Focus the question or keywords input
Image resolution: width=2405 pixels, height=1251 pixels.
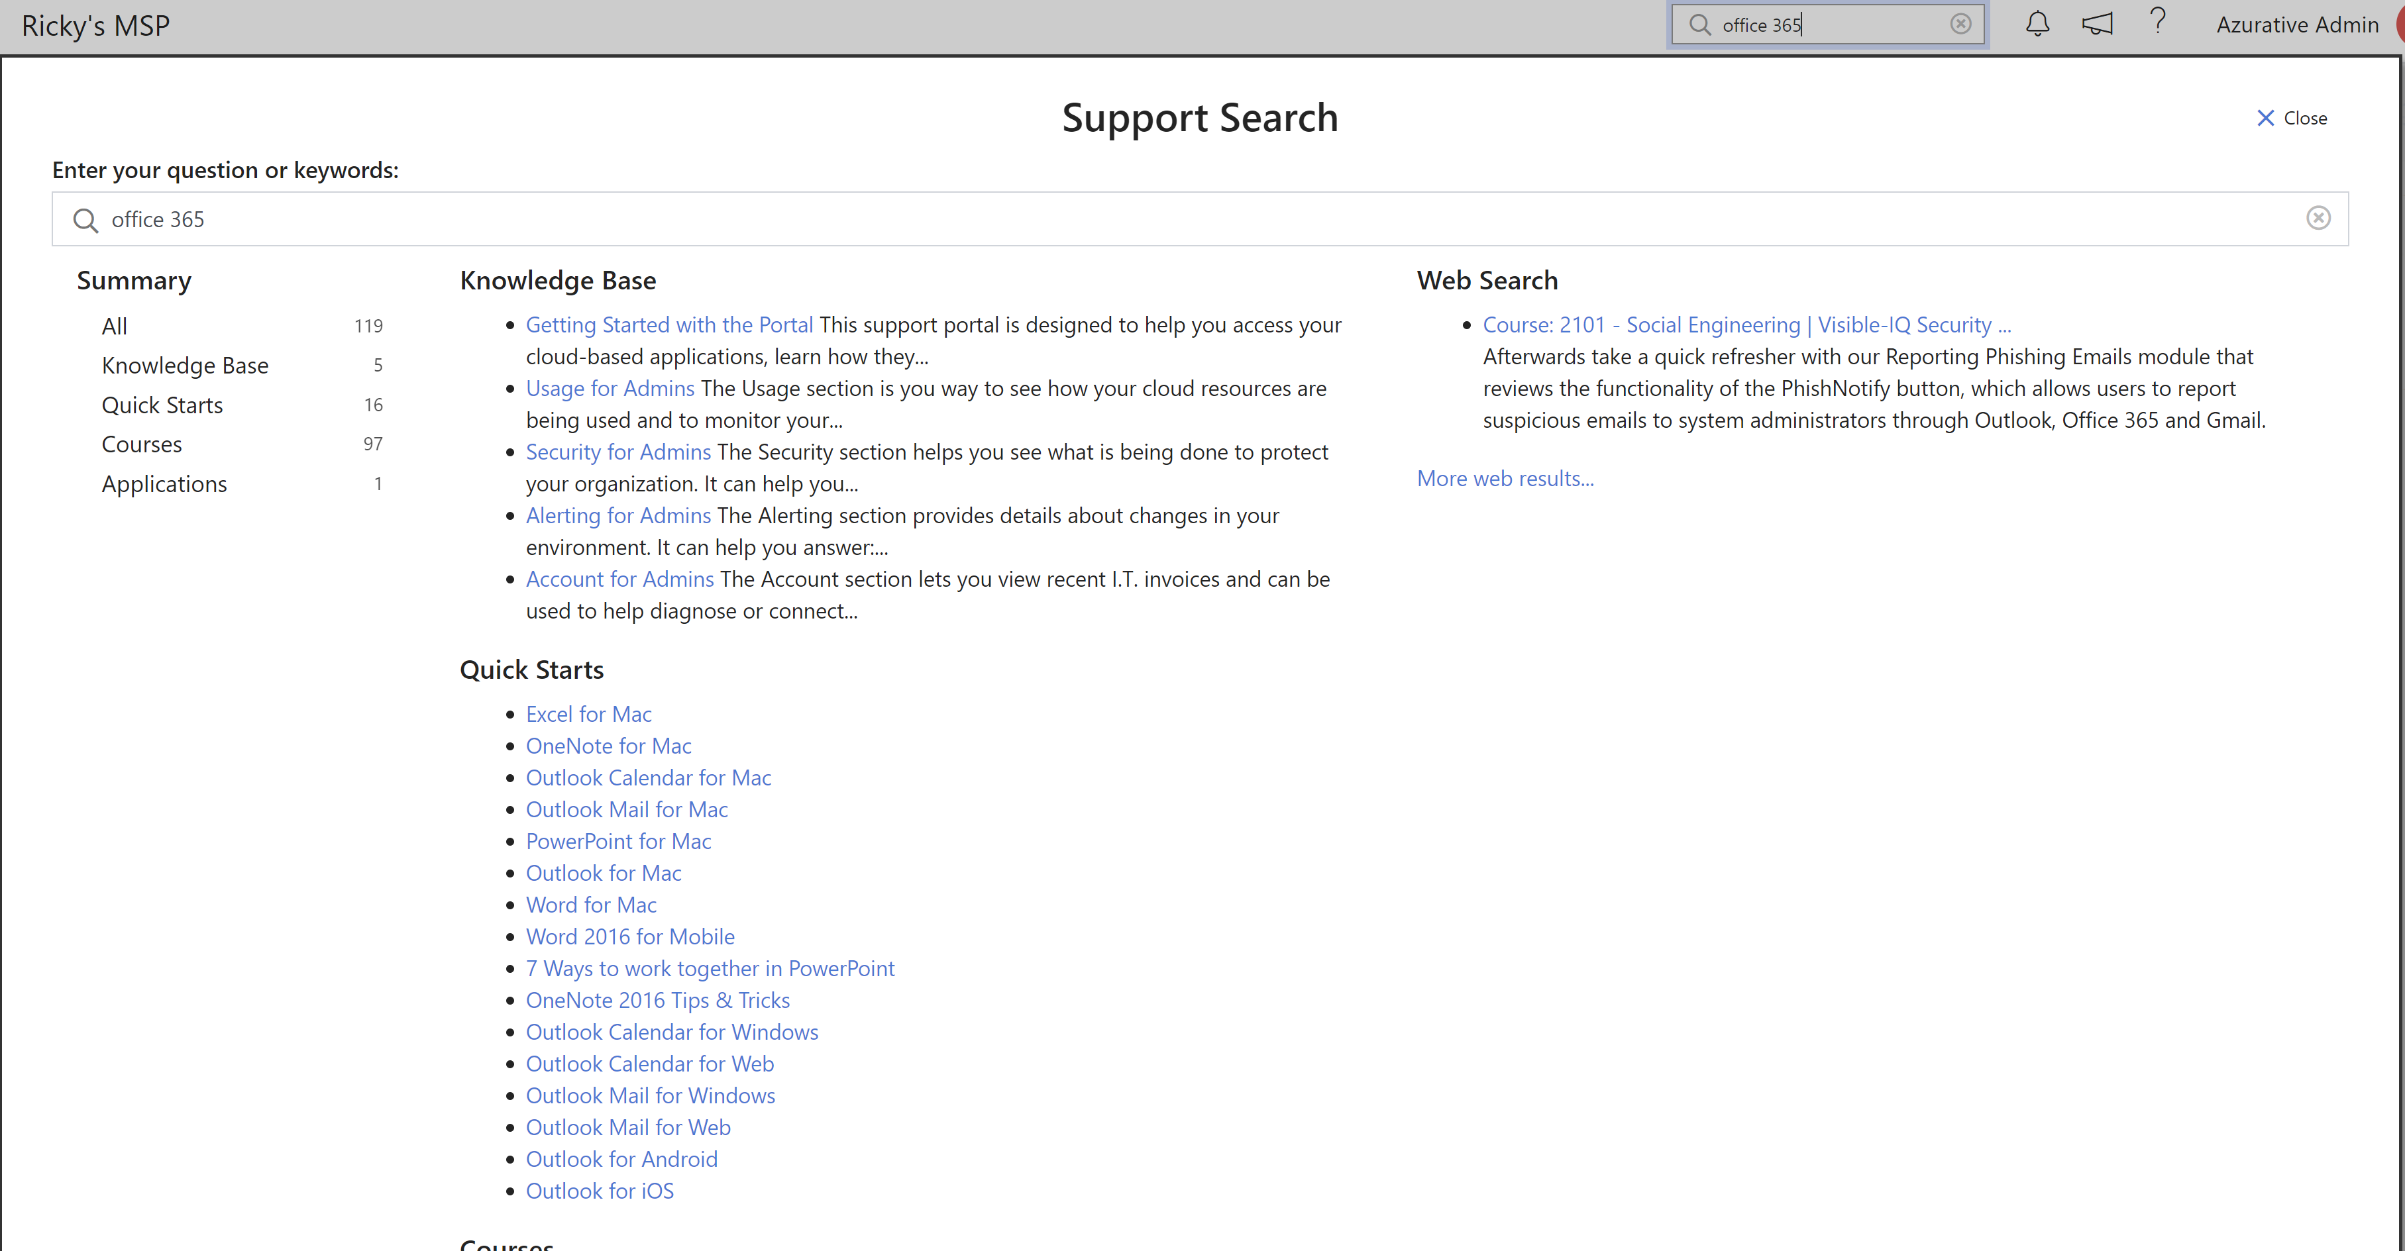(1200, 219)
